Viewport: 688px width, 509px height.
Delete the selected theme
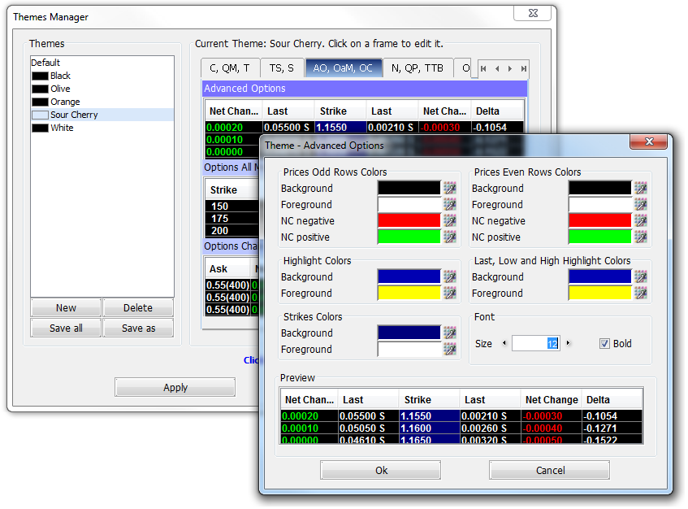pyautogui.click(x=138, y=308)
